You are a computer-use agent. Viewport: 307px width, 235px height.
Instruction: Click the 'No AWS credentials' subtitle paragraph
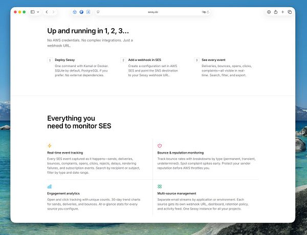pos(90,43)
